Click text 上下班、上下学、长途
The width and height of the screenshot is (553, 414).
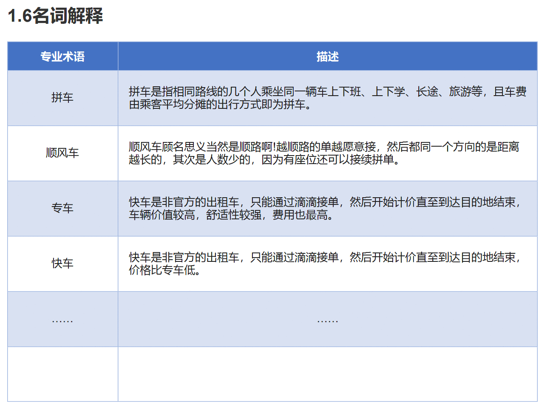pos(383,91)
